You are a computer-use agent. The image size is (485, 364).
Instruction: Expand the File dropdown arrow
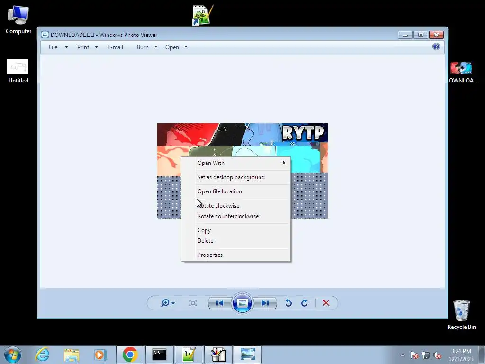click(x=66, y=47)
